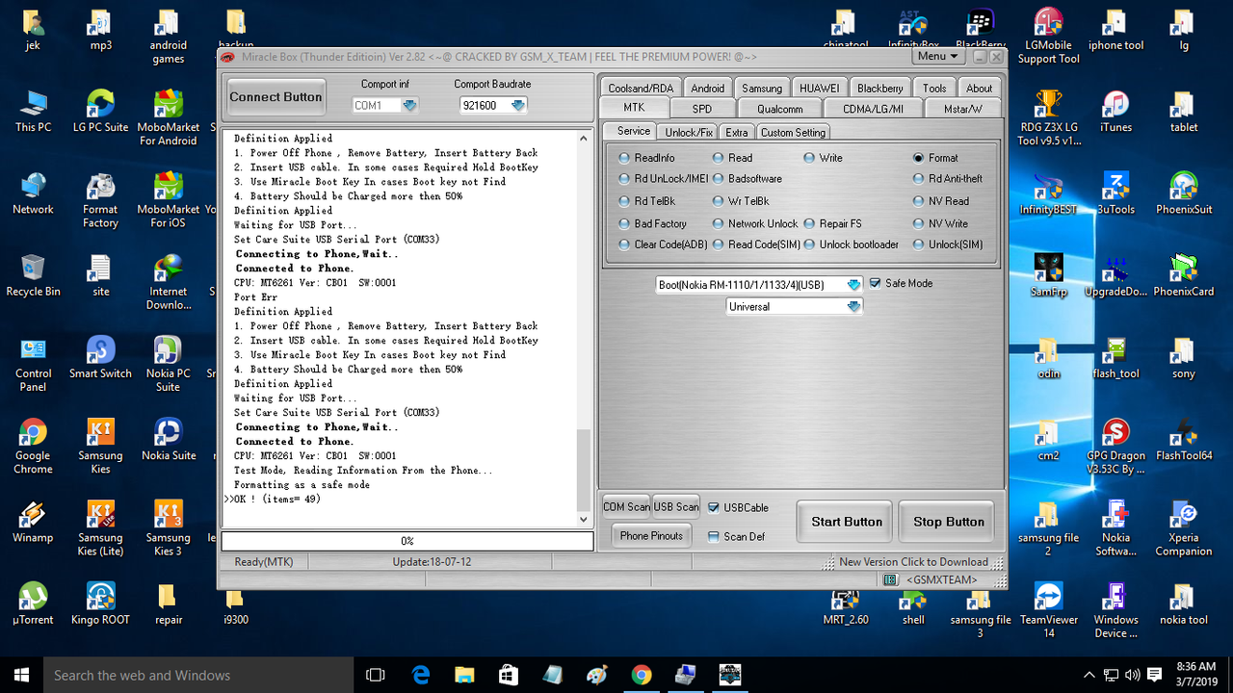Open File Explorer from taskbar
1233x693 pixels.
point(464,675)
